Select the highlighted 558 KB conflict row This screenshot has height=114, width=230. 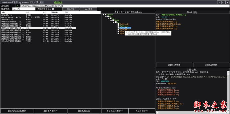coord(38,28)
